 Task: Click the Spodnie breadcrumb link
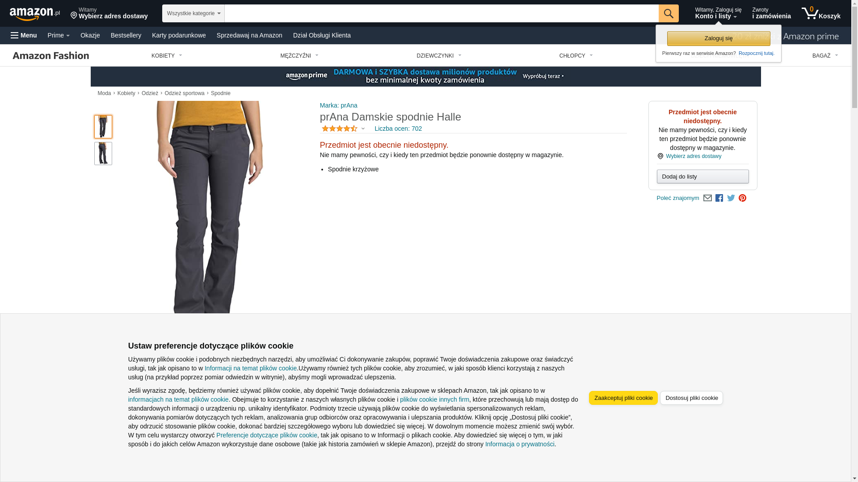pos(221,93)
